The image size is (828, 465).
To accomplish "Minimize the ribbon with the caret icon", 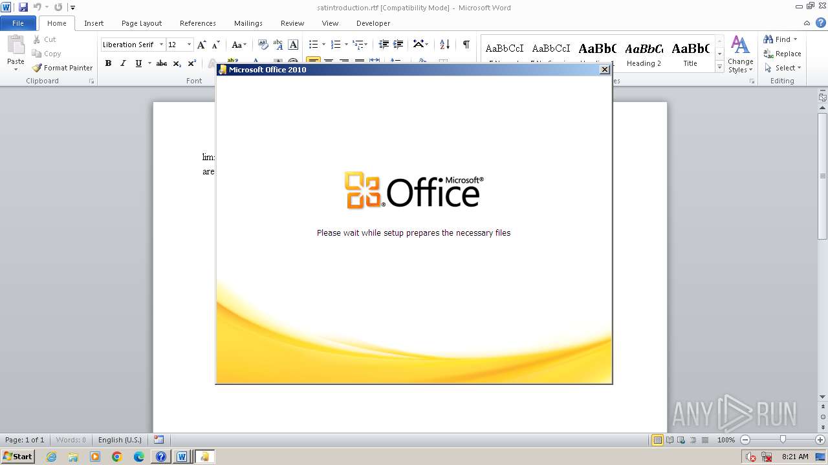I will coord(808,23).
